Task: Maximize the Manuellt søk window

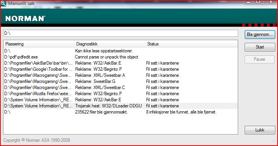Action: point(258,2)
